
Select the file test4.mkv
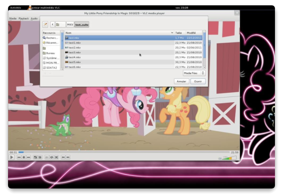133,57
